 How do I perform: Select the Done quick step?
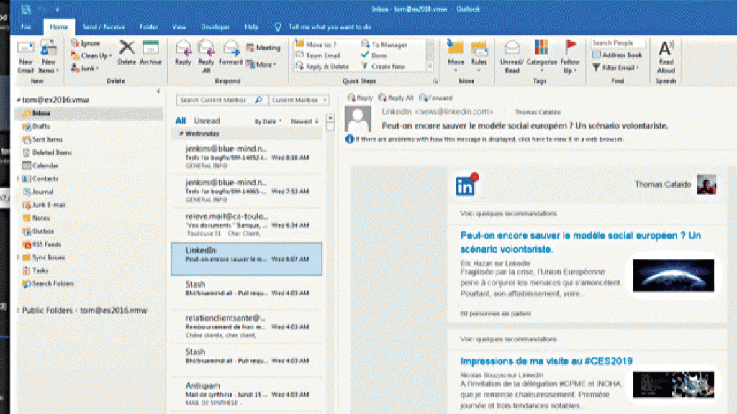point(374,55)
